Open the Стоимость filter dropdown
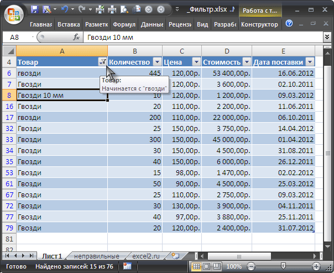This screenshot has width=334, height=273. click(247, 62)
